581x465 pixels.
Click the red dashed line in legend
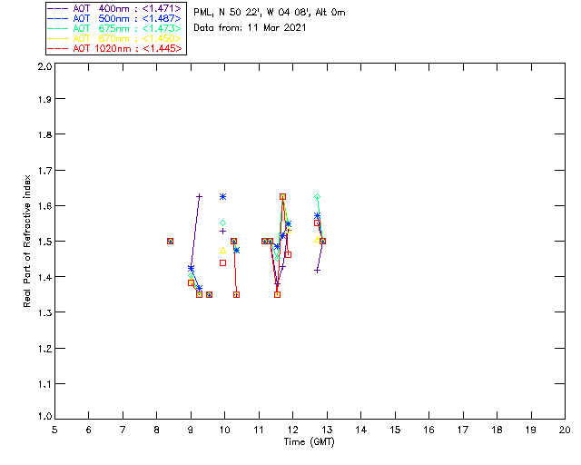click(58, 48)
